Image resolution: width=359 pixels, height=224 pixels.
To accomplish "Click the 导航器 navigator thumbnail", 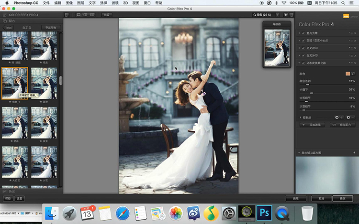I will (x=277, y=48).
